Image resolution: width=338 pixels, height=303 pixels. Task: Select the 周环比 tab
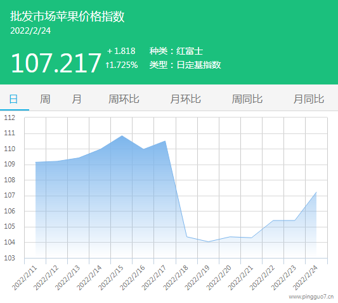[x=124, y=99]
